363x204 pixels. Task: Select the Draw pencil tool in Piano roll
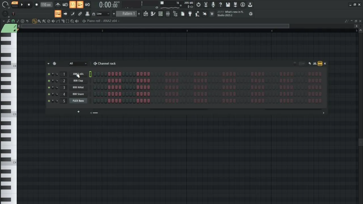click(34, 21)
